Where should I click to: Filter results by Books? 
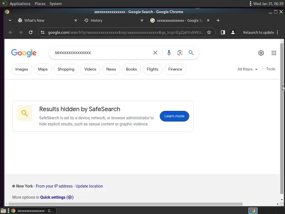pyautogui.click(x=131, y=69)
